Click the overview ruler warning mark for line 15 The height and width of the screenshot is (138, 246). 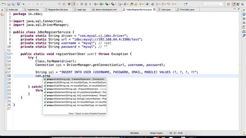coord(240,65)
